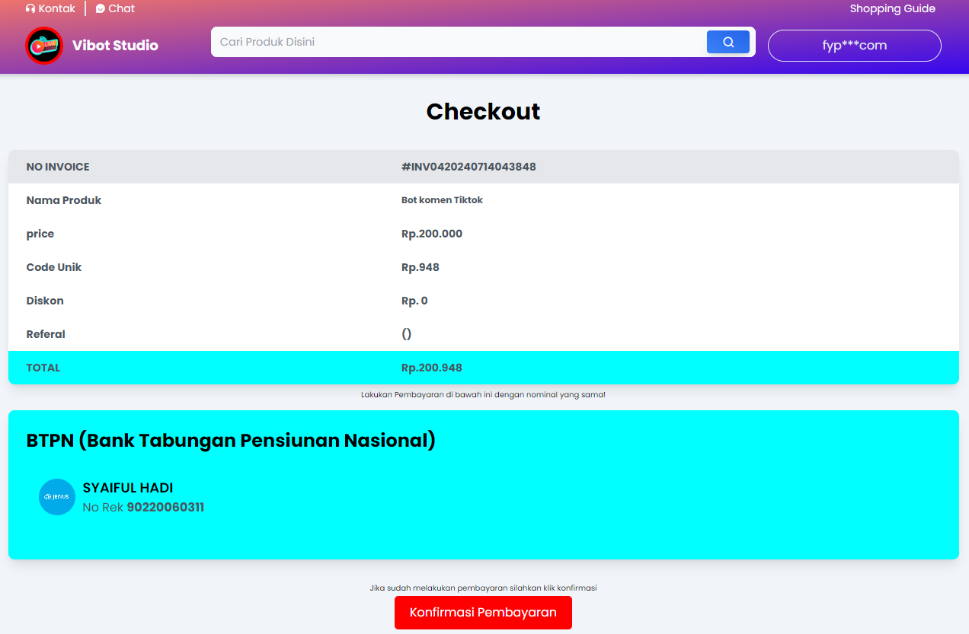This screenshot has width=969, height=634.
Task: Click the Jika sudah melakukan pembayaran note
Action: coord(483,588)
